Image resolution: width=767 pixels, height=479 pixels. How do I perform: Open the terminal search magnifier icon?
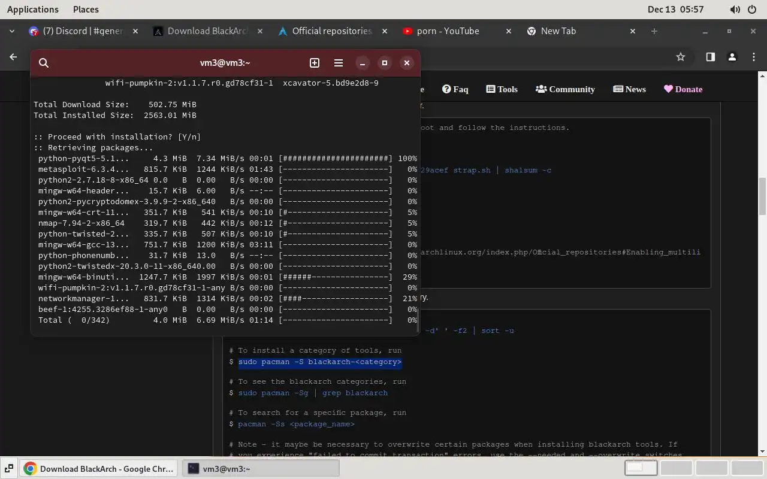tap(44, 63)
